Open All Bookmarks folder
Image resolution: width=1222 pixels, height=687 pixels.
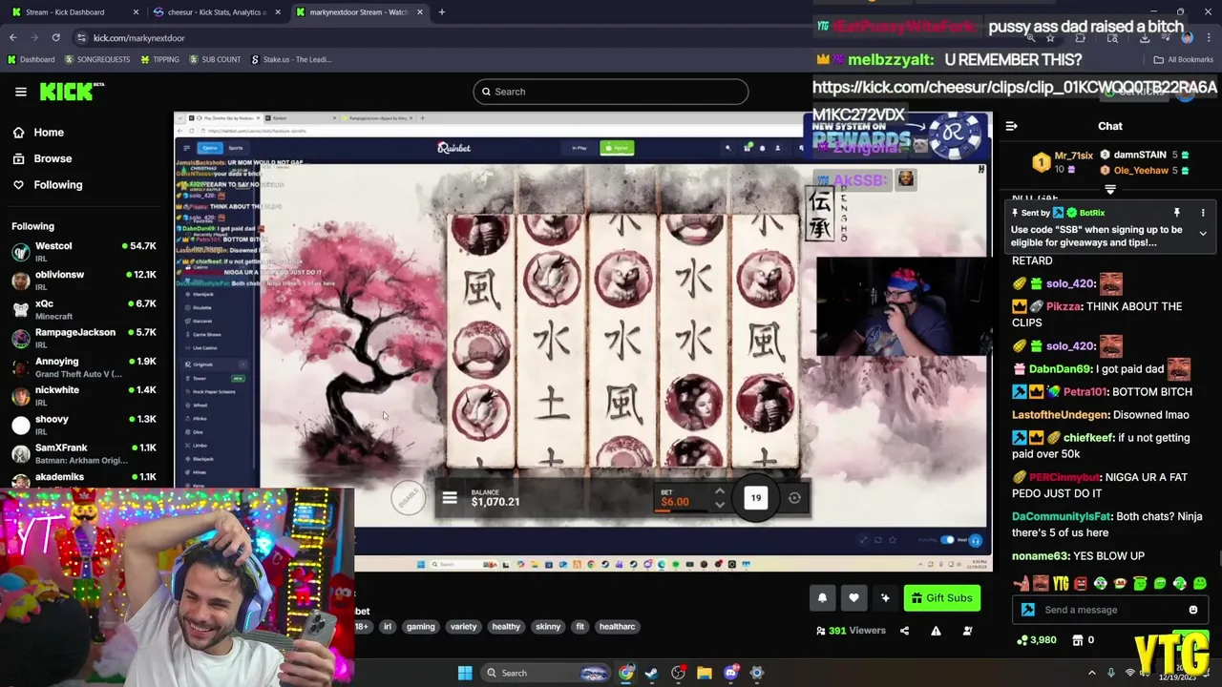pyautogui.click(x=1183, y=59)
